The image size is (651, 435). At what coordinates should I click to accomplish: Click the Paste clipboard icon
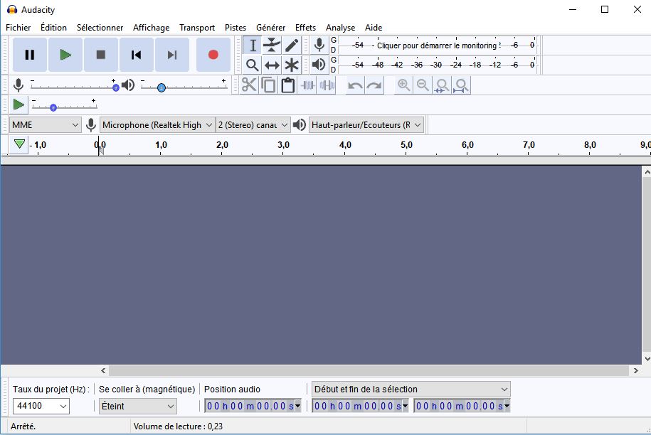(287, 85)
